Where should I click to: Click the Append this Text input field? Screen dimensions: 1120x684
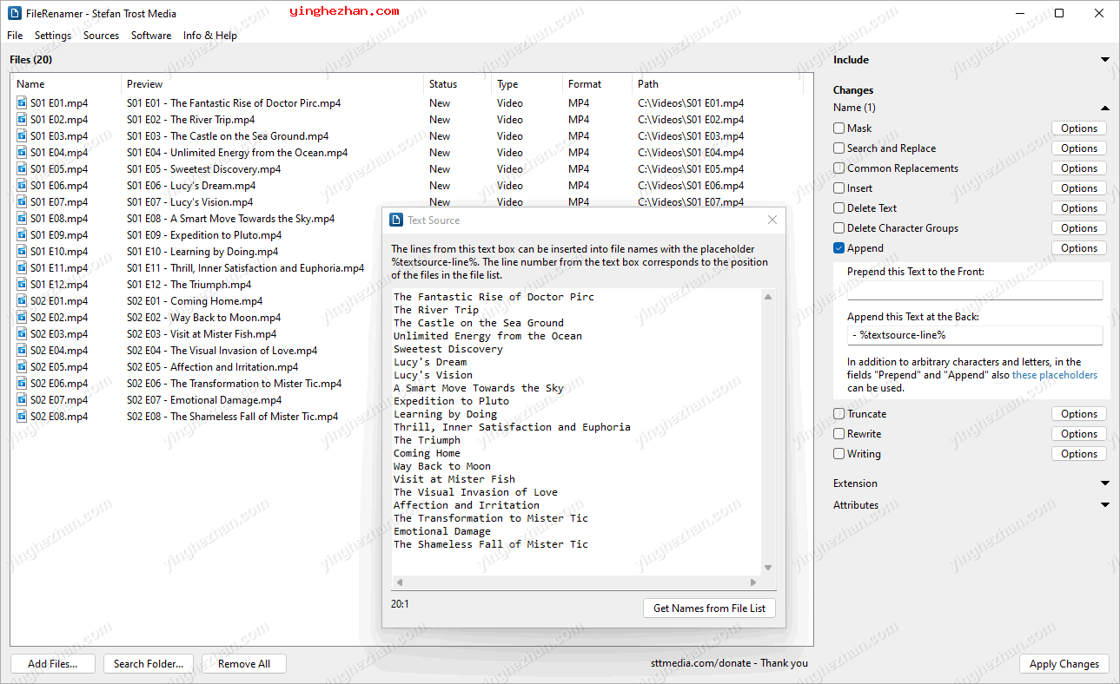pyautogui.click(x=975, y=335)
